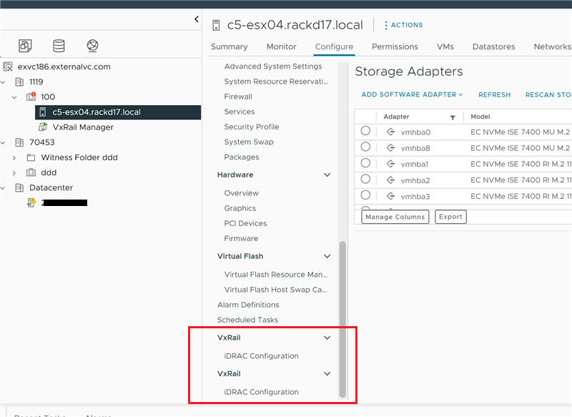572x417 pixels.
Task: Select the Hosts and Clusters inventory icon
Action: 26,45
